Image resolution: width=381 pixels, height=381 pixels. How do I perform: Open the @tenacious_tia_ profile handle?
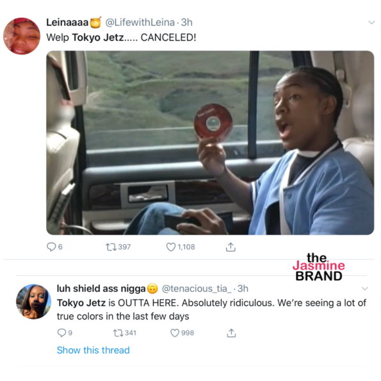[x=197, y=289]
